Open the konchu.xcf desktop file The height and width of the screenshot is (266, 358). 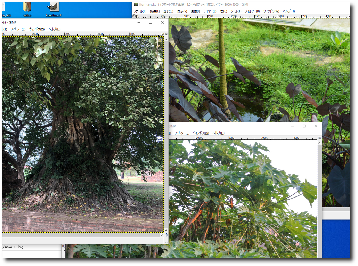[53, 8]
